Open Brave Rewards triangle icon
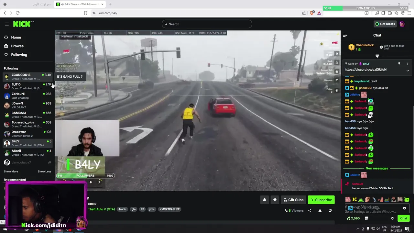 click(x=319, y=13)
